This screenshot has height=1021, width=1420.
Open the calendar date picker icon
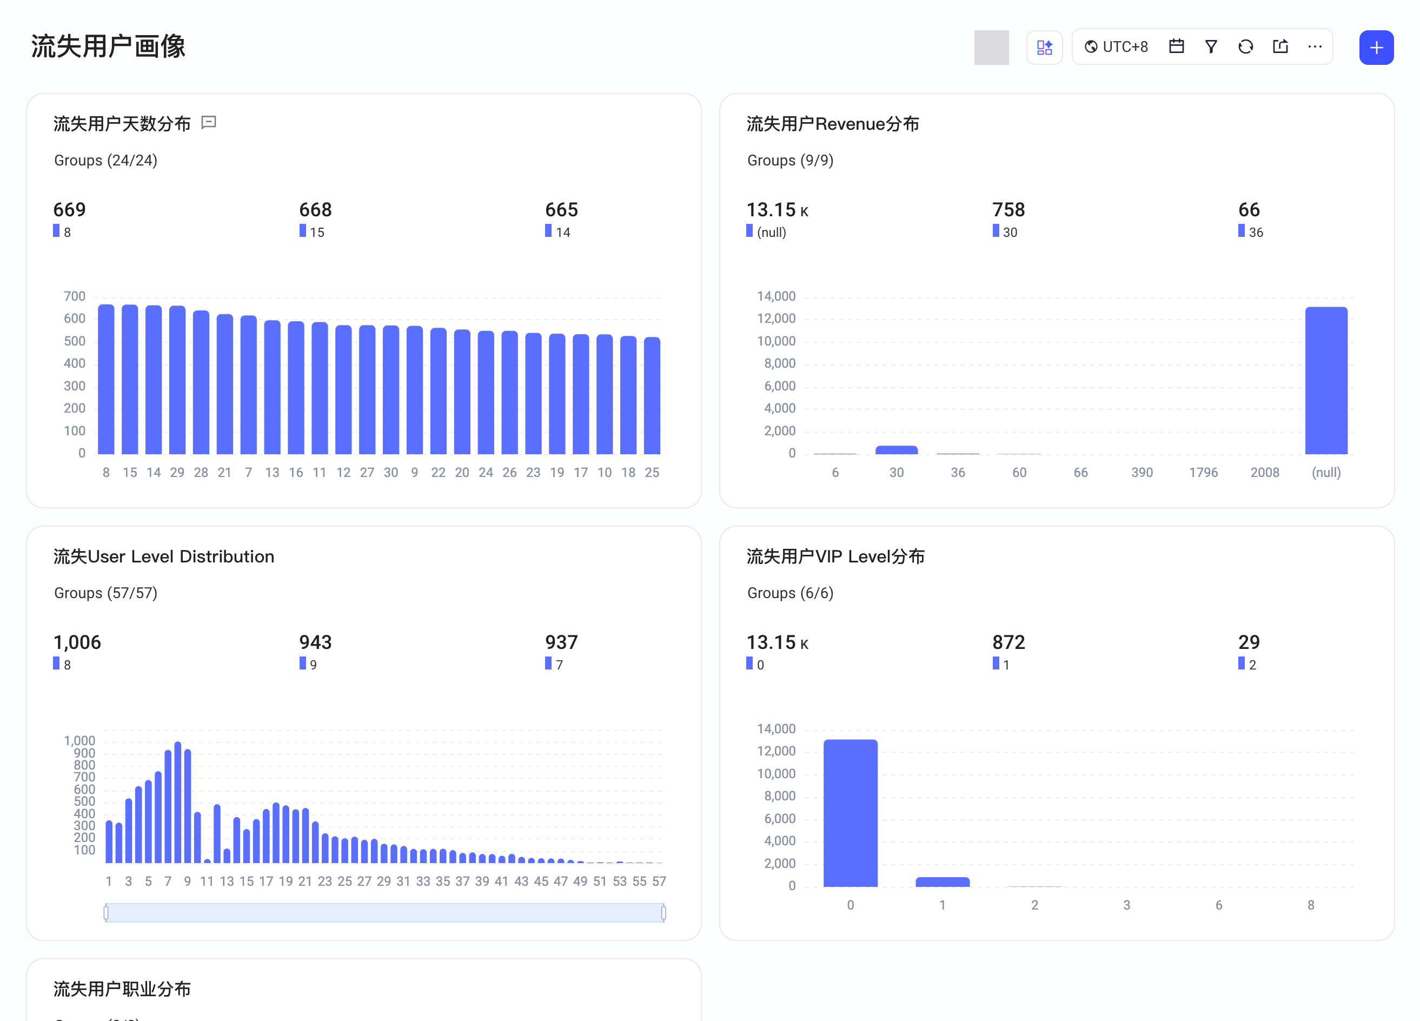(x=1176, y=47)
